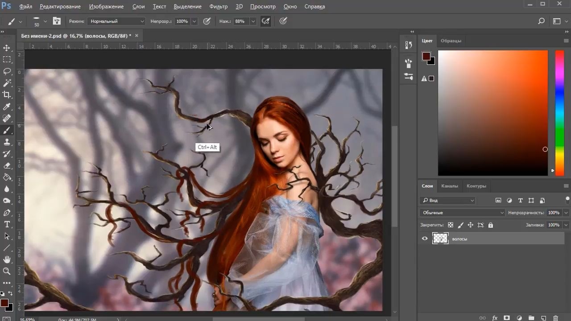
Task: Open the Редактирование menu
Action: tap(60, 7)
